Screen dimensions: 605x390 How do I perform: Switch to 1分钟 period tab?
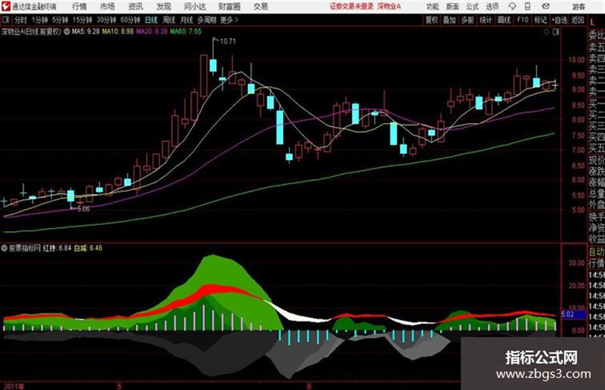[x=39, y=20]
